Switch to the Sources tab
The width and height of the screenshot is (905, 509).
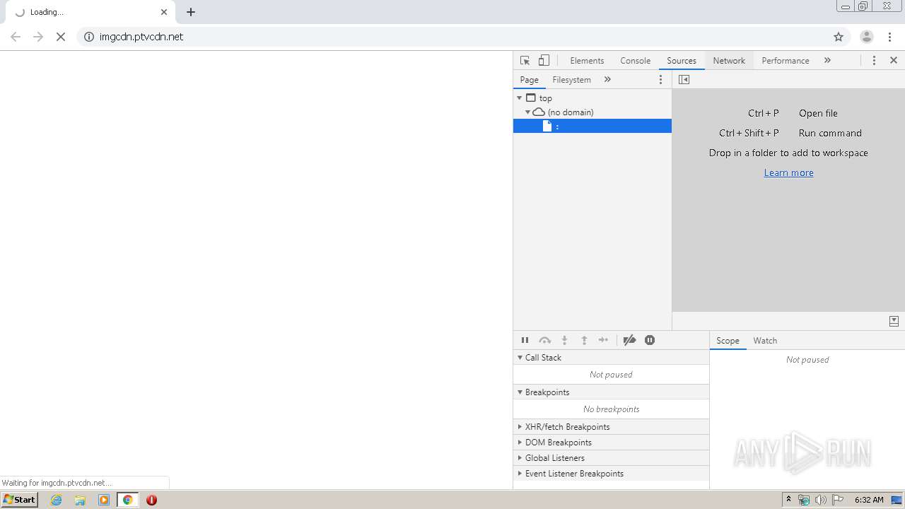click(682, 61)
